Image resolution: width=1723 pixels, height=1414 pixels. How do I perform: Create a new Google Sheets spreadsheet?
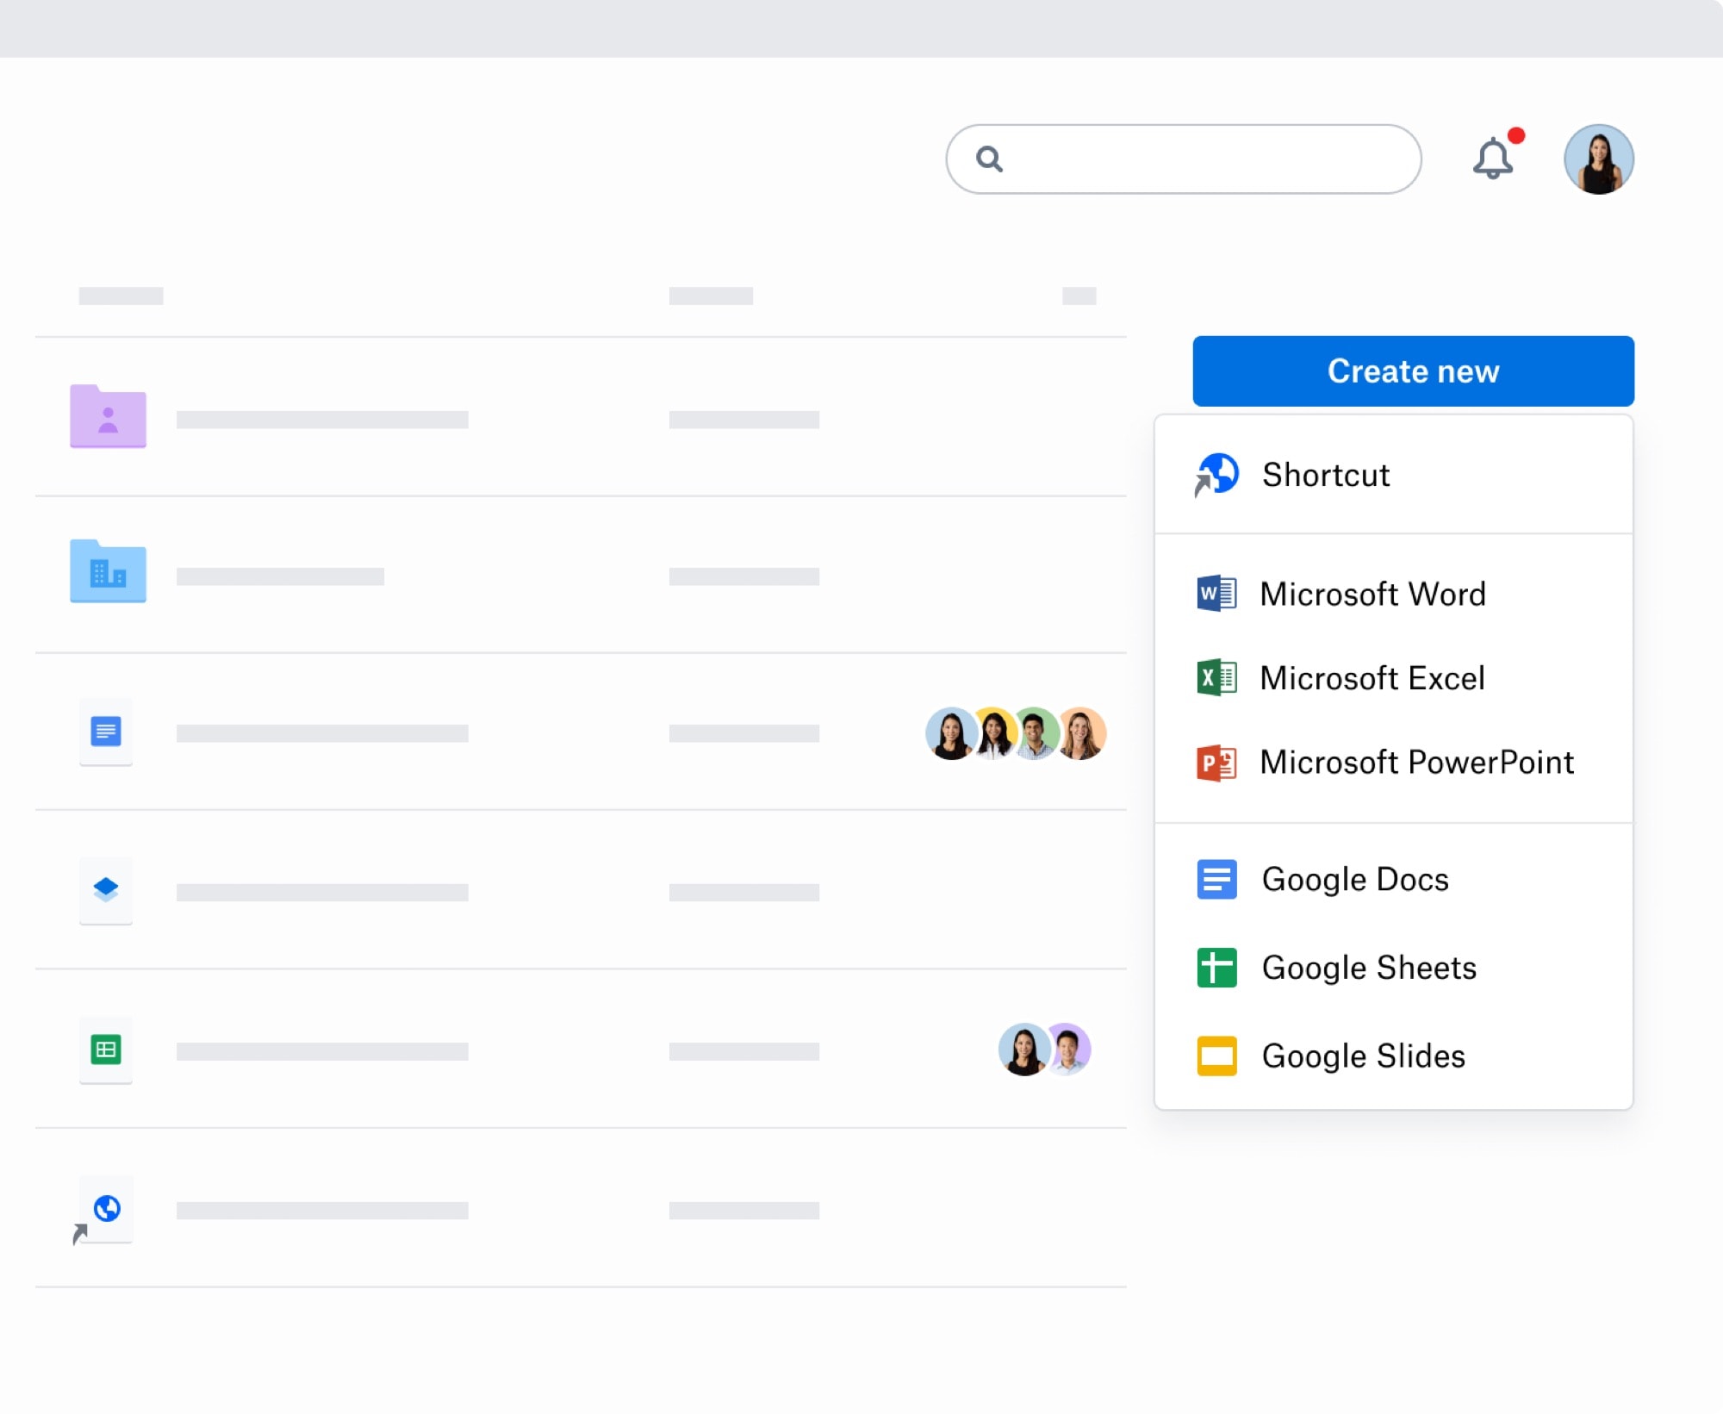(x=1368, y=968)
